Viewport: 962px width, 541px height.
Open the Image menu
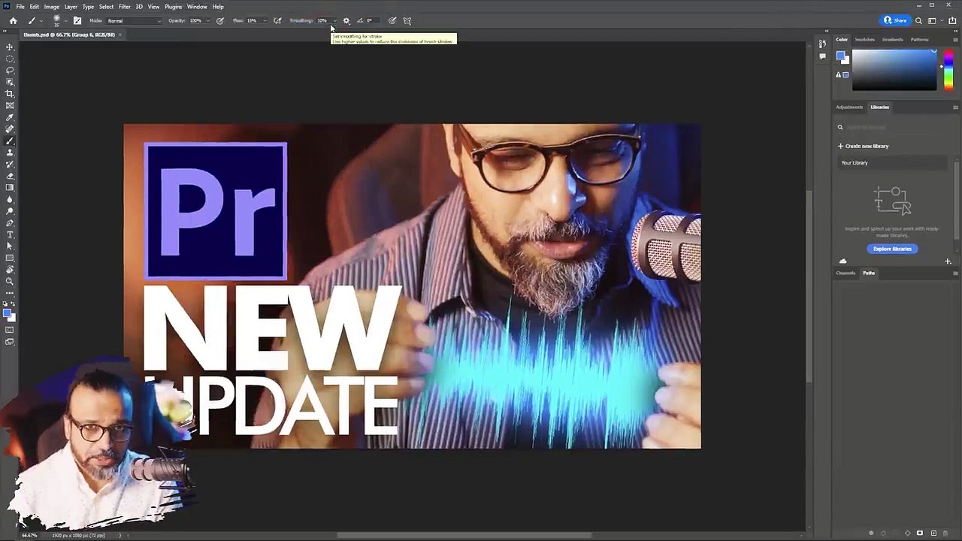tap(51, 7)
